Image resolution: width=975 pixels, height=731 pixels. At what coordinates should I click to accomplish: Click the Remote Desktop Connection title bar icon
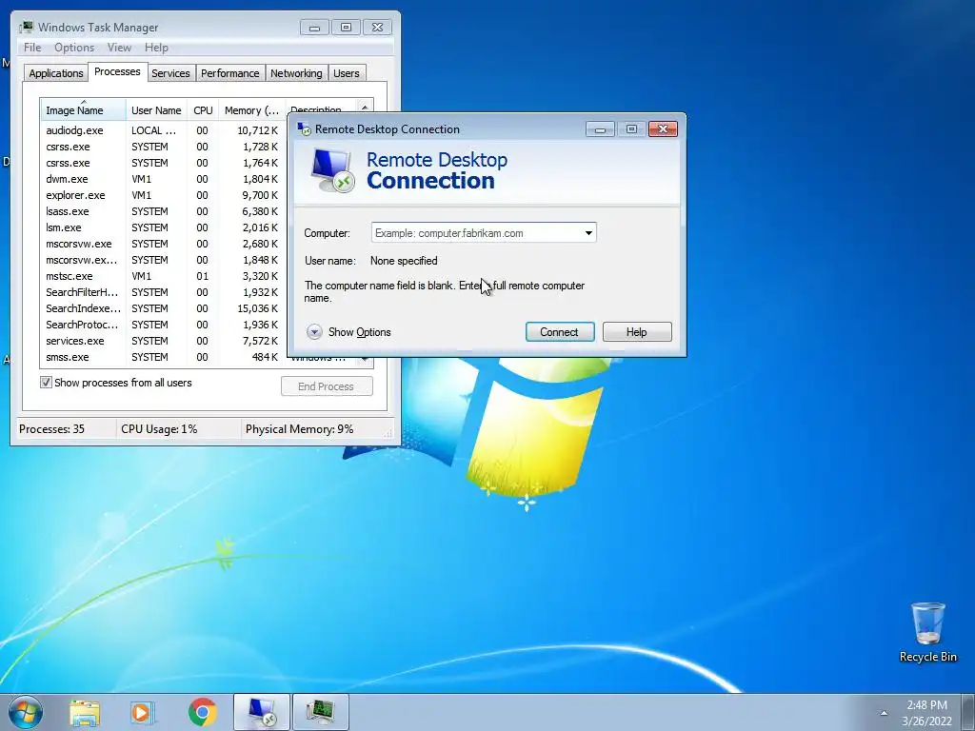pyautogui.click(x=304, y=129)
